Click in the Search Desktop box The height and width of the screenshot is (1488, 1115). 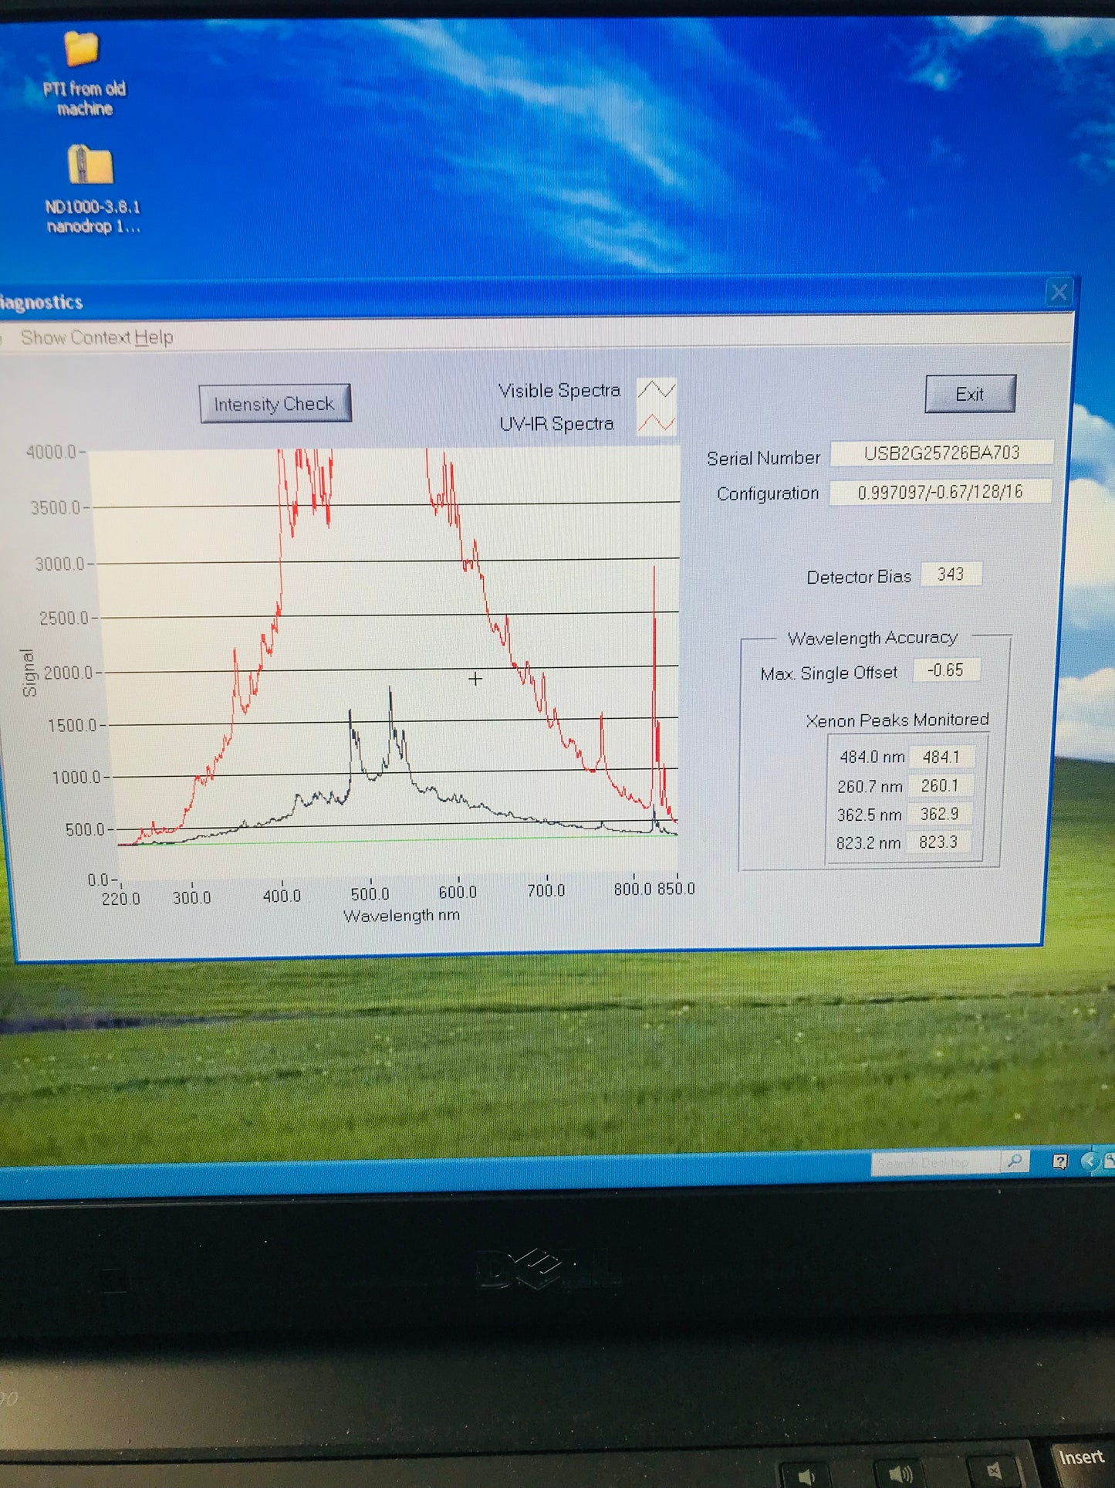click(x=936, y=1162)
